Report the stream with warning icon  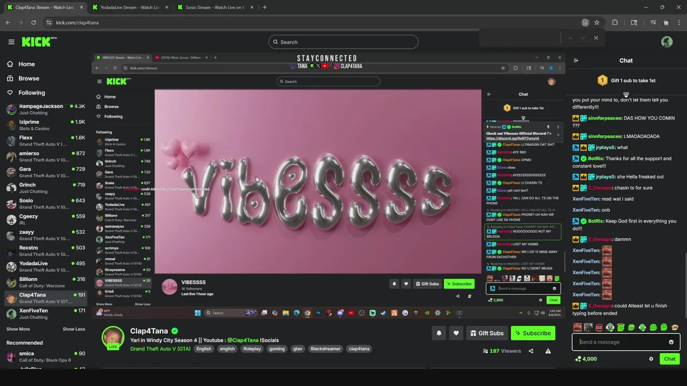click(x=548, y=351)
